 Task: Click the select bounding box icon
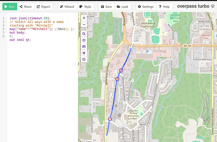(x=84, y=46)
